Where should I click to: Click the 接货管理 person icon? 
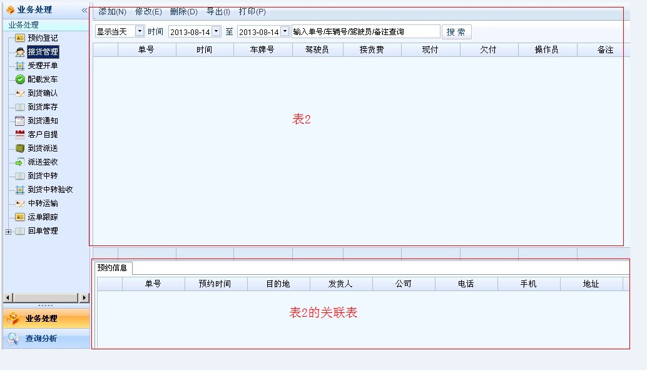20,51
